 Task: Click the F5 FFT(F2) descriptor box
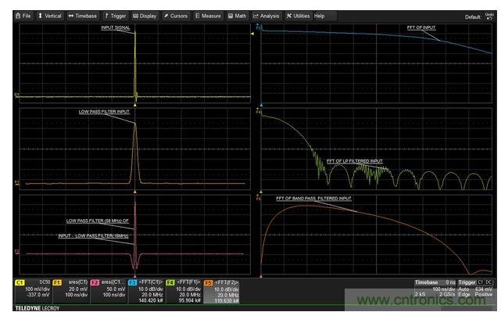tap(221, 291)
